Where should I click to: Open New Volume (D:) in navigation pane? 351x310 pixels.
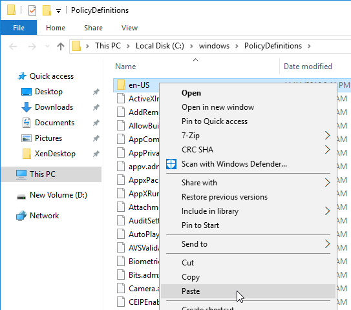pos(58,195)
